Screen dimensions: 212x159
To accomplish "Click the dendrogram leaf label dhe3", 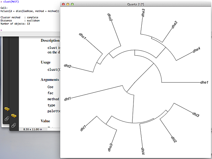I will tap(143, 13).
